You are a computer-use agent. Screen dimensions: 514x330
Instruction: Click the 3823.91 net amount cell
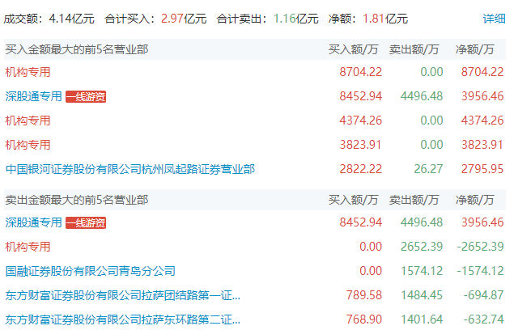[x=482, y=145]
